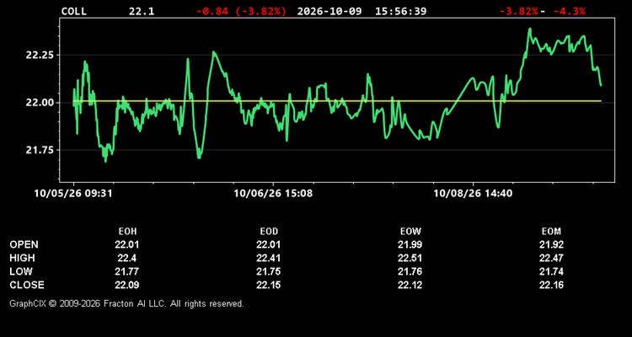Select the EOH high value 22.4
This screenshot has width=632, height=337.
tap(127, 258)
